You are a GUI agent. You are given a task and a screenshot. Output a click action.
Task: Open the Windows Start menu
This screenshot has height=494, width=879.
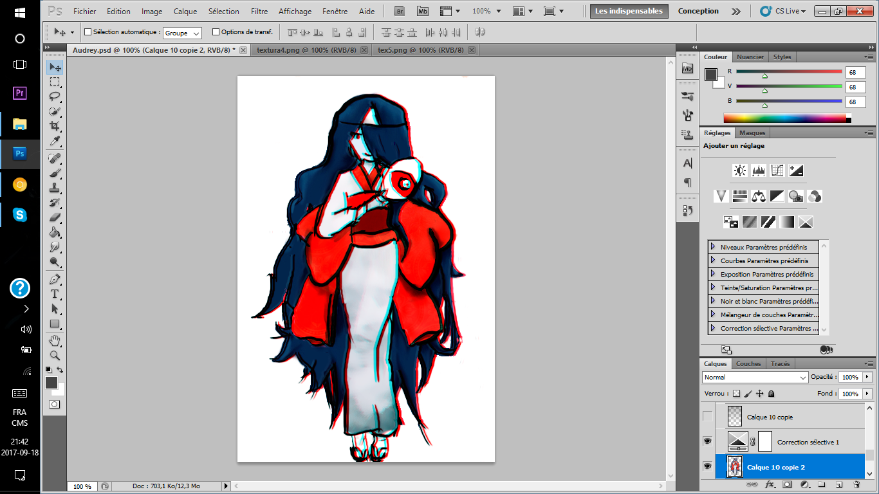20,13
